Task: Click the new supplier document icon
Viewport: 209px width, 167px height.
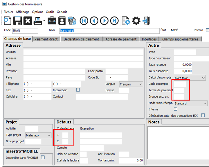Action: pos(7,21)
